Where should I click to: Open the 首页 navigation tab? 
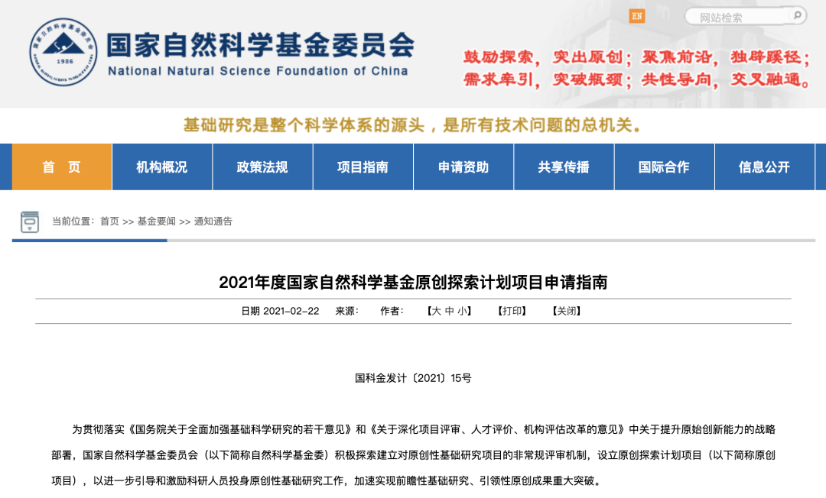coord(62,167)
